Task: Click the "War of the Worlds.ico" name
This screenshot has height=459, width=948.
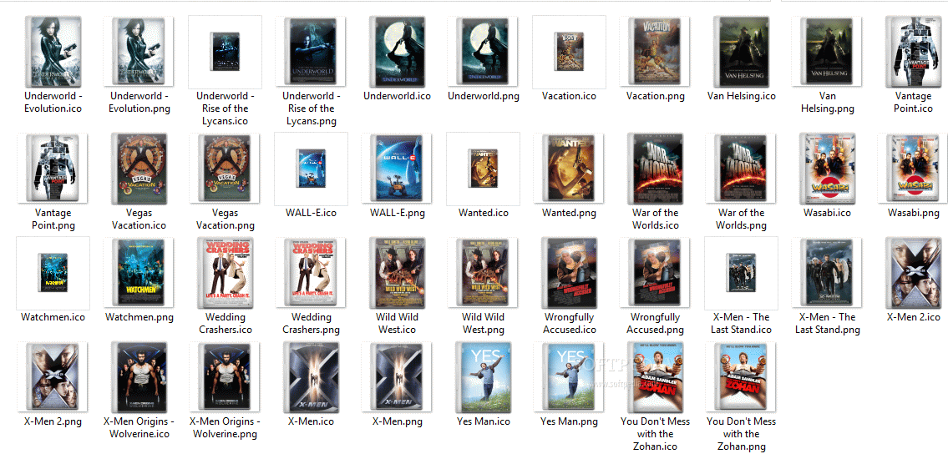Action: (656, 219)
